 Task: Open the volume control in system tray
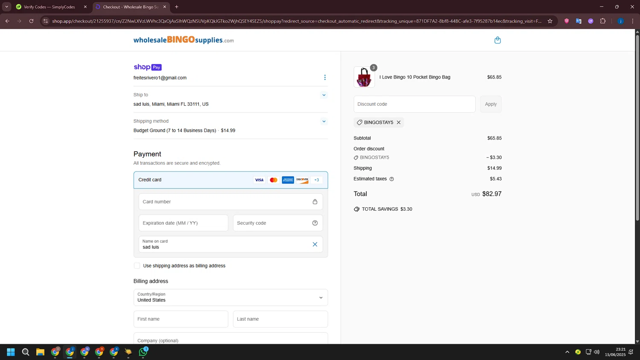(596, 352)
